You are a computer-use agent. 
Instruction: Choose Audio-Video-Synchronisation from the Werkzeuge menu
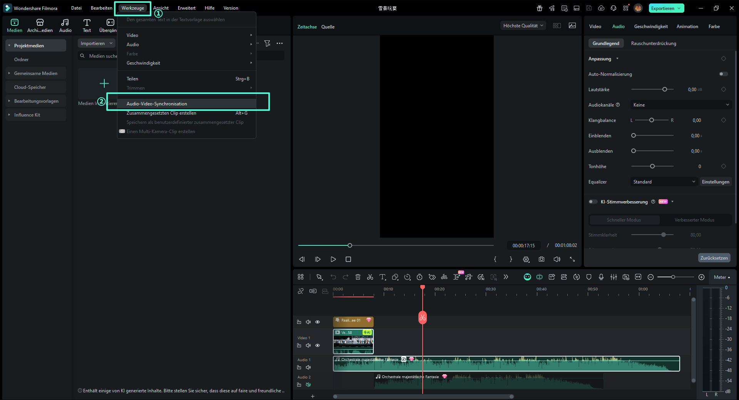pyautogui.click(x=157, y=103)
